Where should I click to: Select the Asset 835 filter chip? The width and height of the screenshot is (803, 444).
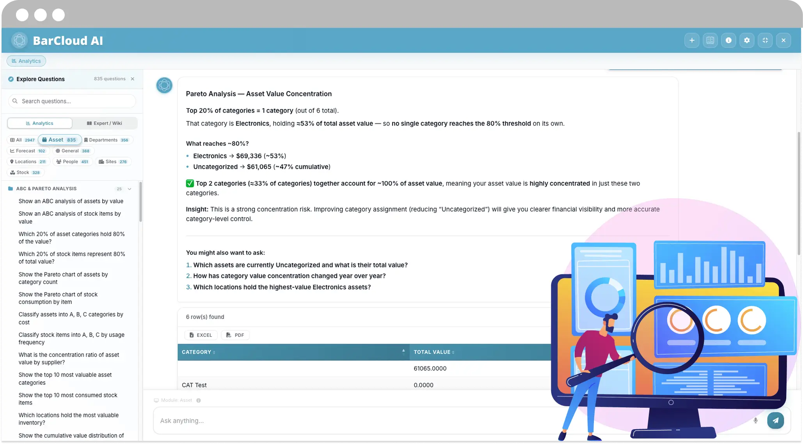pos(59,140)
